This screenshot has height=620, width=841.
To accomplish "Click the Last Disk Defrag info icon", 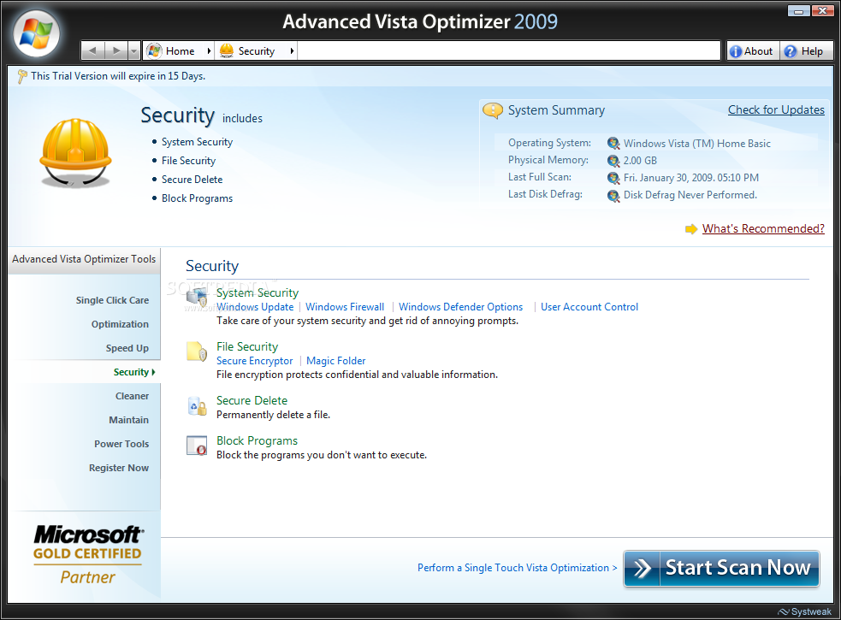I will [x=613, y=195].
